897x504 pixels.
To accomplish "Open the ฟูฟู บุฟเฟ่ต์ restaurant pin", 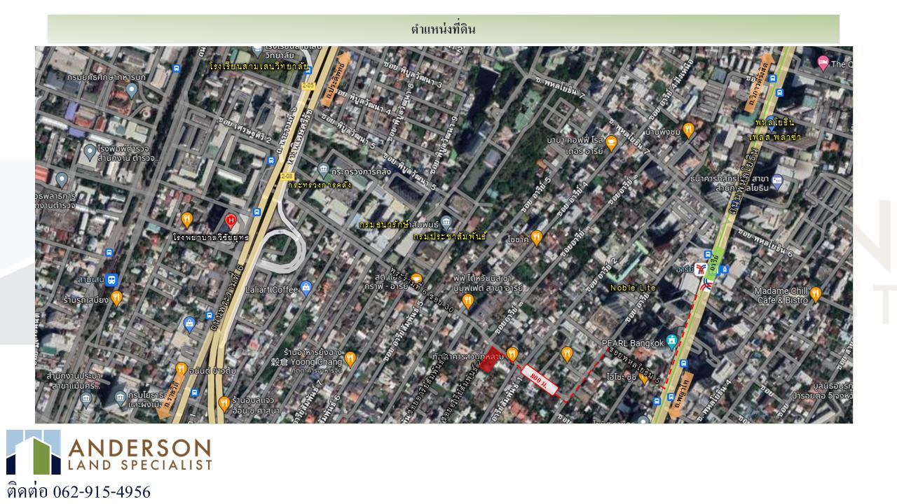I will click(467, 302).
